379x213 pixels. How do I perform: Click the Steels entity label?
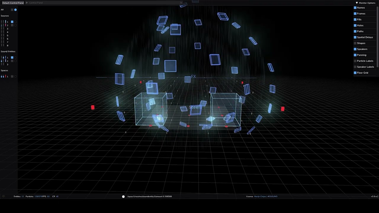195,107
